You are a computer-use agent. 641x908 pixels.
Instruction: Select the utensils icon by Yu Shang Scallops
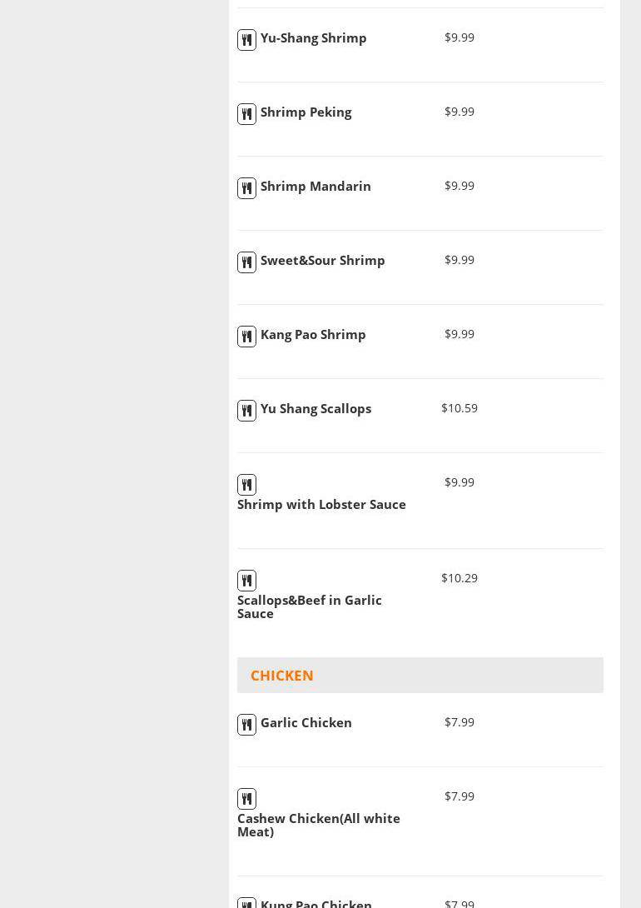tap(246, 411)
